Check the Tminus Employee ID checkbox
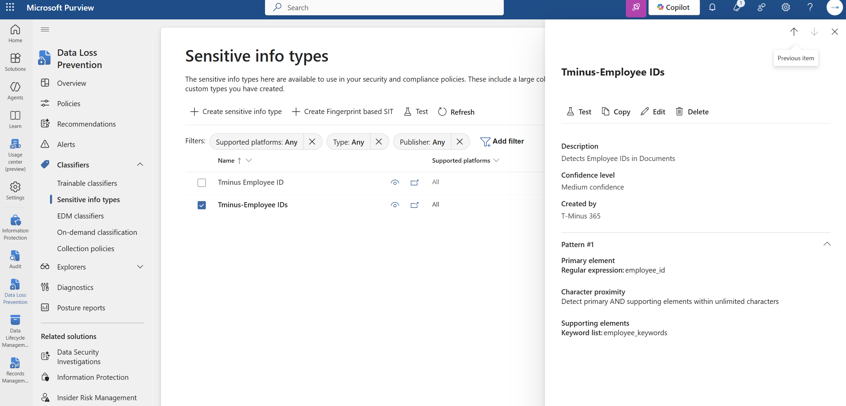846x406 pixels. click(202, 183)
